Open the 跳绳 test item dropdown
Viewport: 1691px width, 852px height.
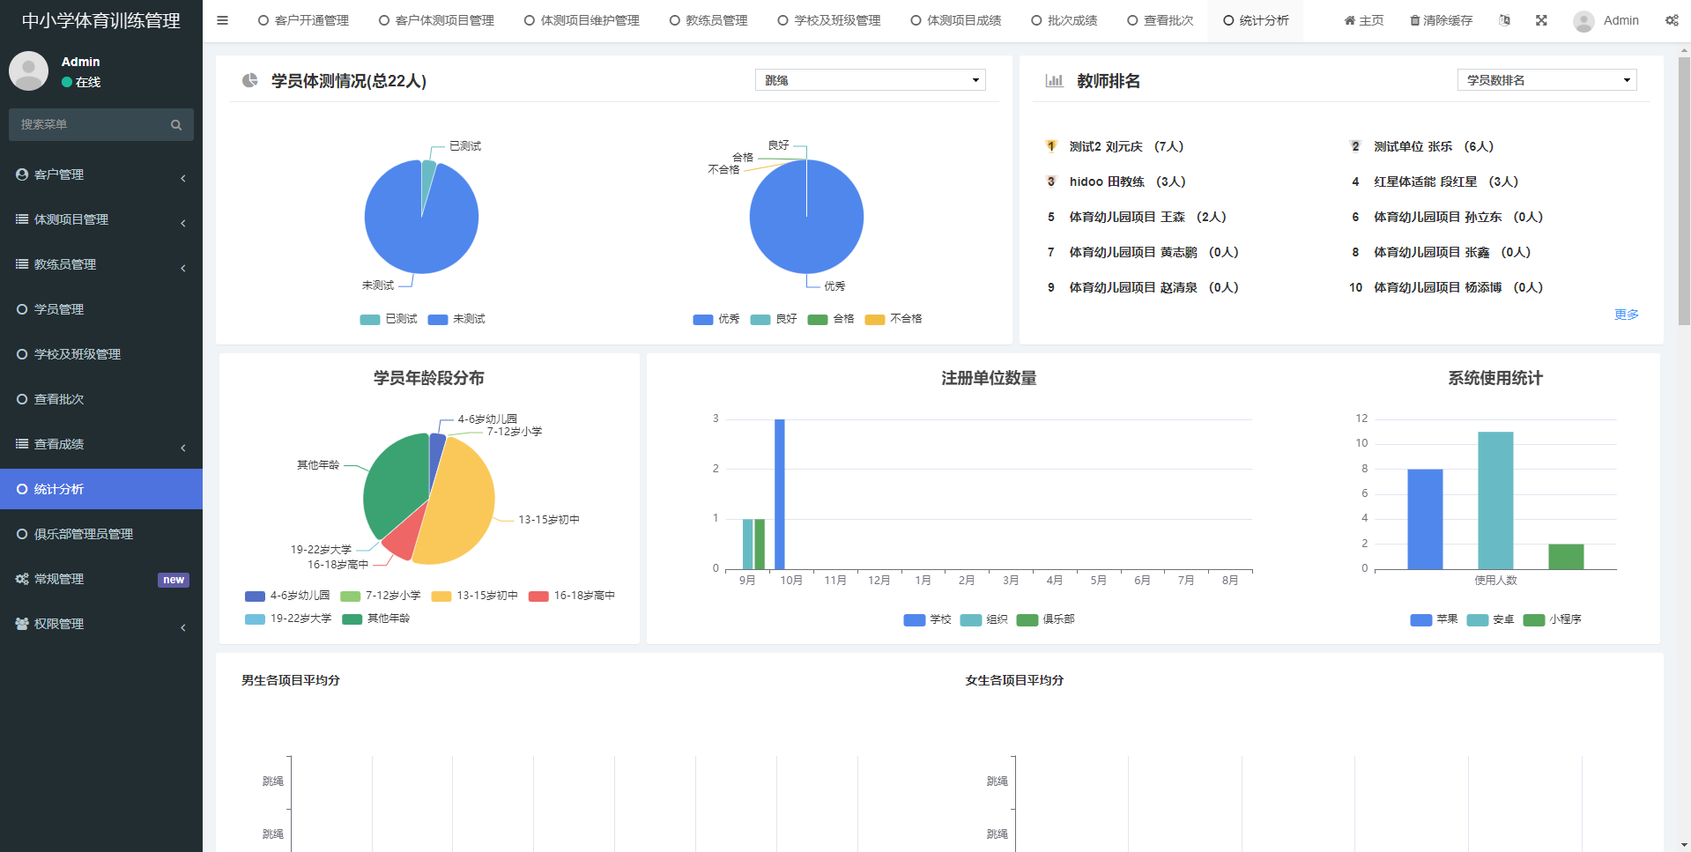click(x=870, y=80)
